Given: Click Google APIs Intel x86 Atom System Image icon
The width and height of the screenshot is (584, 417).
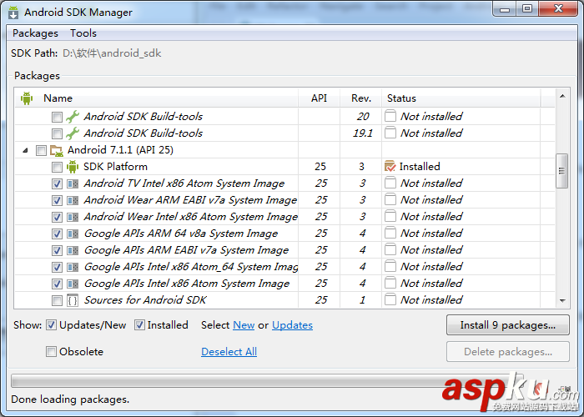Looking at the screenshot, I should click(x=73, y=284).
